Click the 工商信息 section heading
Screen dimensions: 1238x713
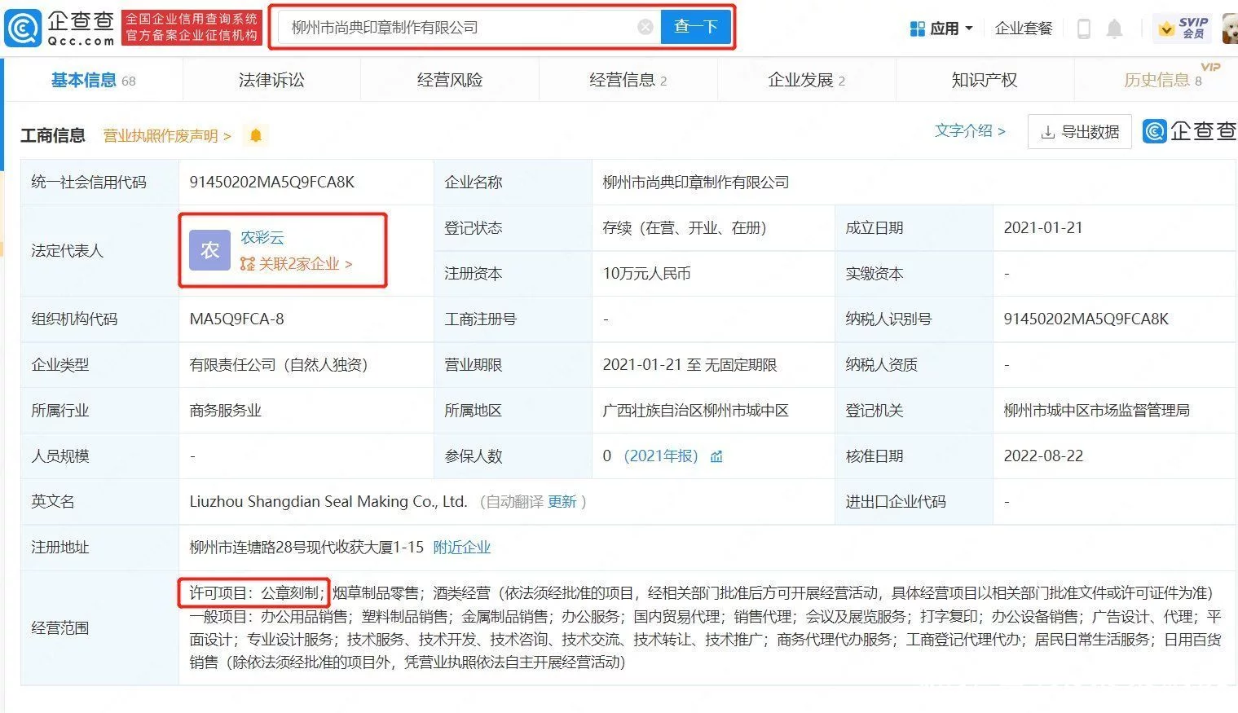pos(53,135)
